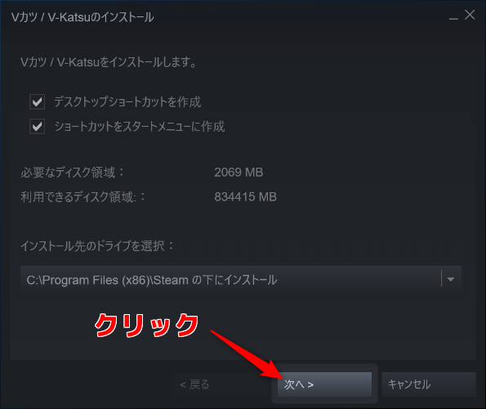Open the C:\Program Files (x86)\Steam drive selector
The width and height of the screenshot is (486, 409).
(241, 279)
